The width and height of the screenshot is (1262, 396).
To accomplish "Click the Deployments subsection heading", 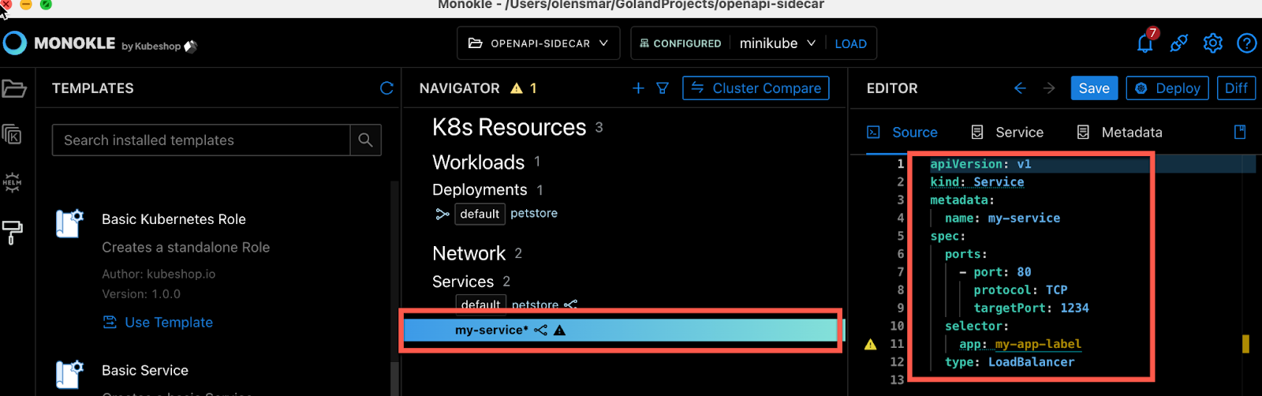I will (x=480, y=190).
